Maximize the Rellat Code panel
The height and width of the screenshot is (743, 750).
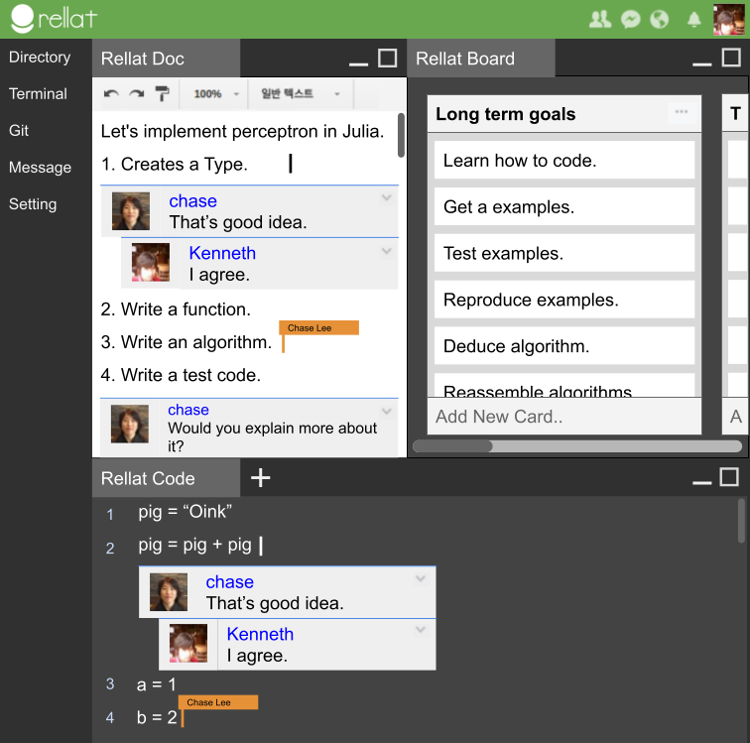(729, 477)
